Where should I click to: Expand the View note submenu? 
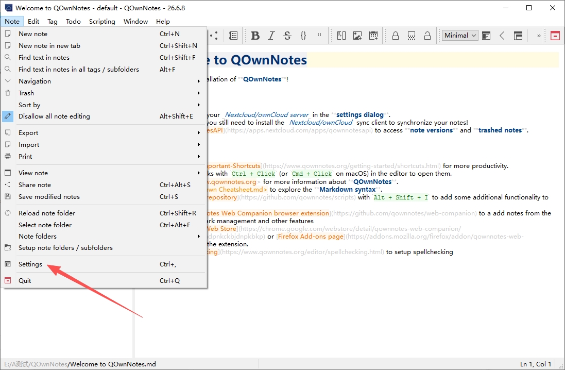pyautogui.click(x=104, y=173)
